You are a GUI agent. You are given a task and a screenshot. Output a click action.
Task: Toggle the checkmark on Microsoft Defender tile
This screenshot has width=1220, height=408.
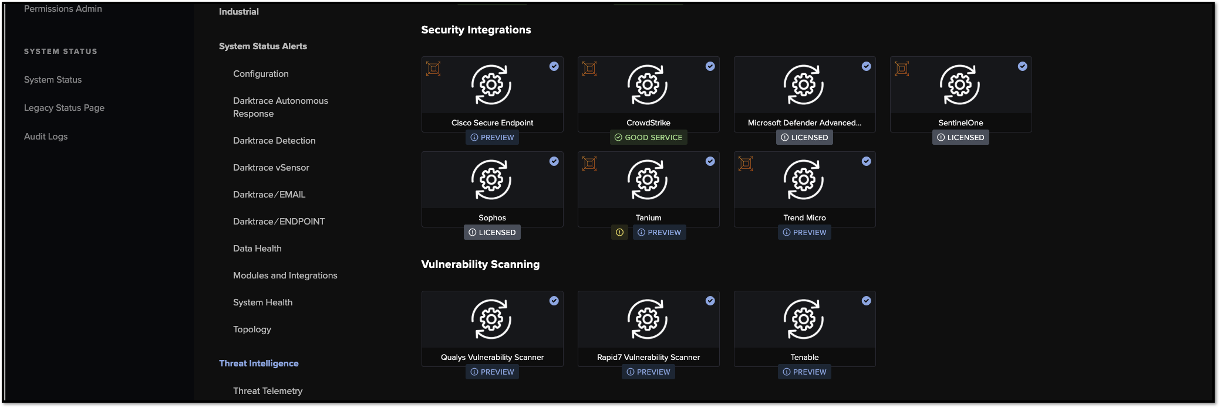click(866, 67)
